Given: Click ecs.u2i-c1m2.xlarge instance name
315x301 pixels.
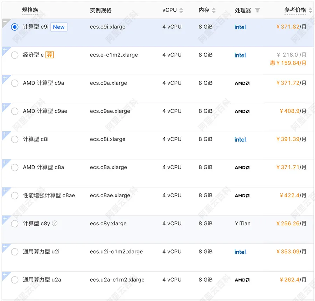Looking at the screenshot, I should pyautogui.click(x=116, y=252).
